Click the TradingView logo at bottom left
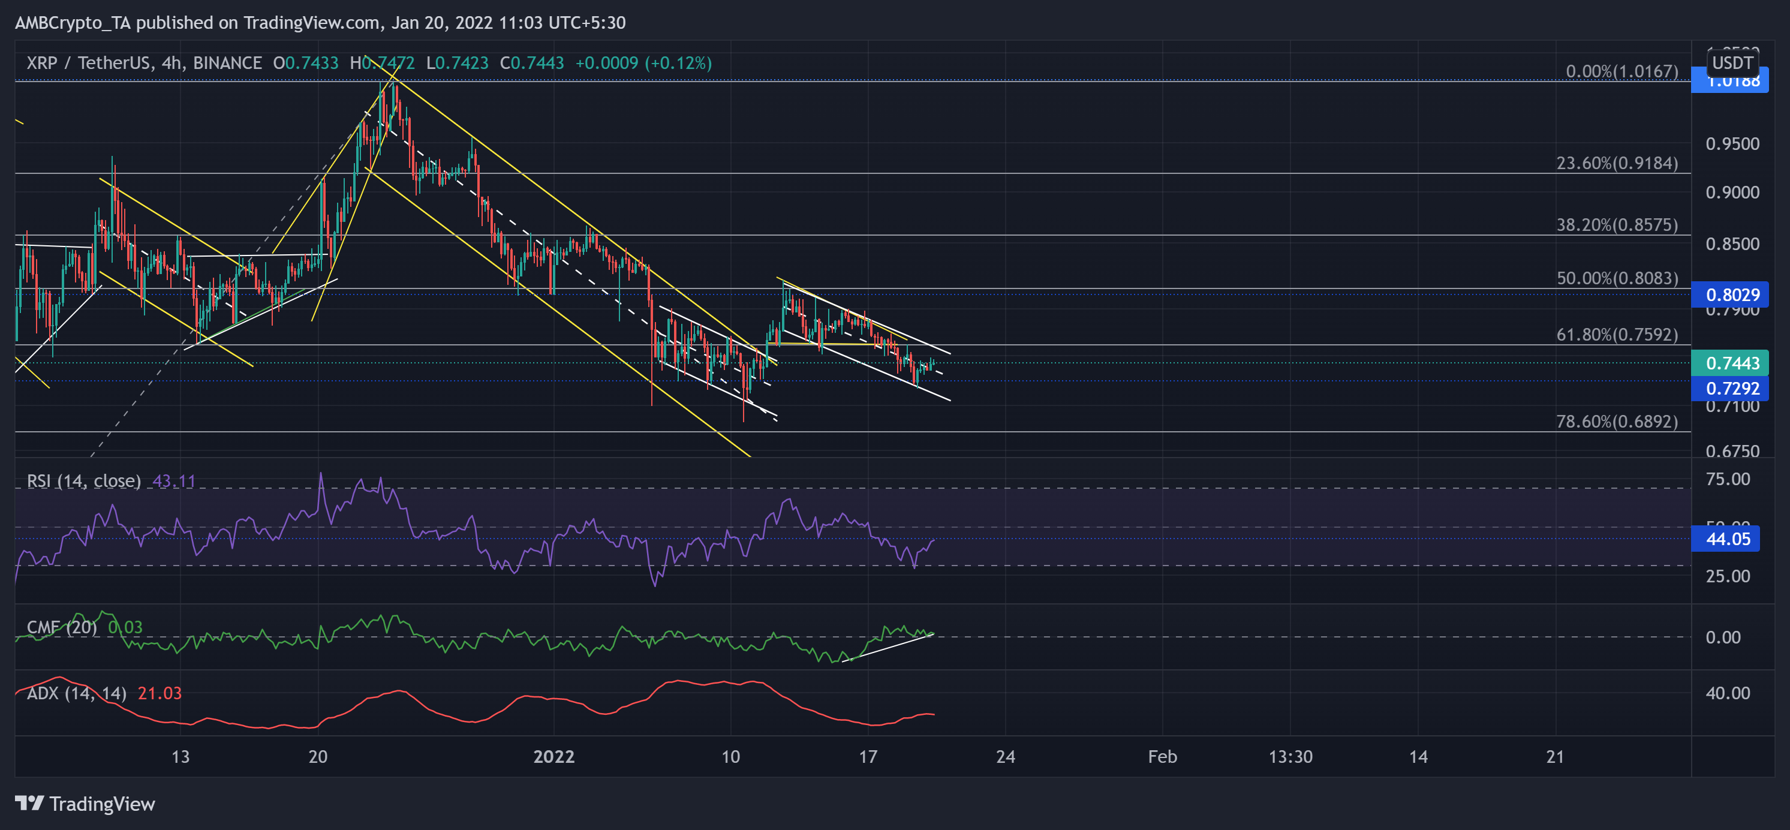The height and width of the screenshot is (830, 1790). coord(85,804)
